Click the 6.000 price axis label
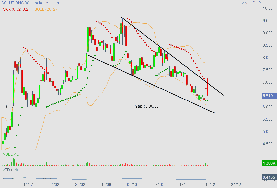The height and width of the screenshot is (188, 277). tap(268, 107)
